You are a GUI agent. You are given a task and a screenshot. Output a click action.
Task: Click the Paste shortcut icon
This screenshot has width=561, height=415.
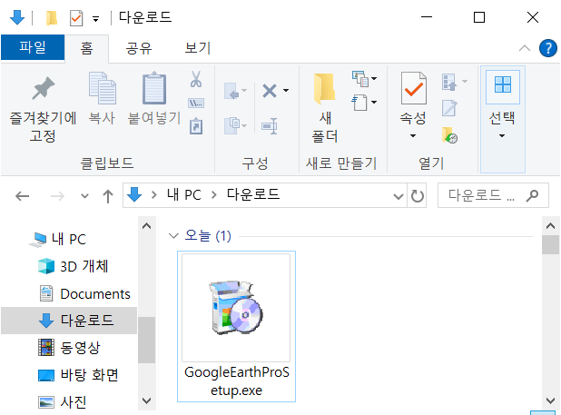[196, 126]
